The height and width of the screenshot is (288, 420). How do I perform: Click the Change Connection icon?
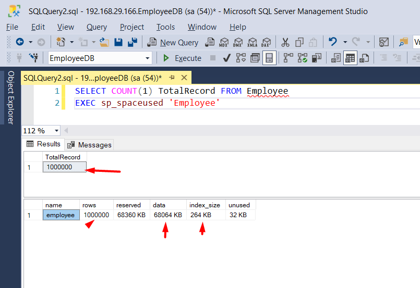34,58
